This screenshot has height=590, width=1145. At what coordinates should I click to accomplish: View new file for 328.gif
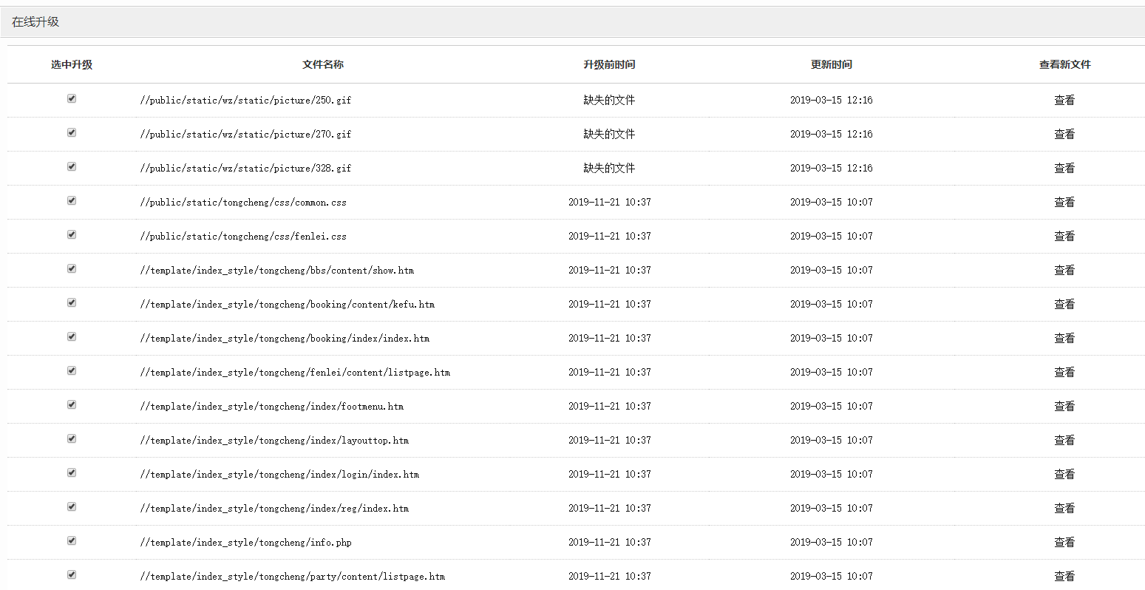click(x=1064, y=169)
